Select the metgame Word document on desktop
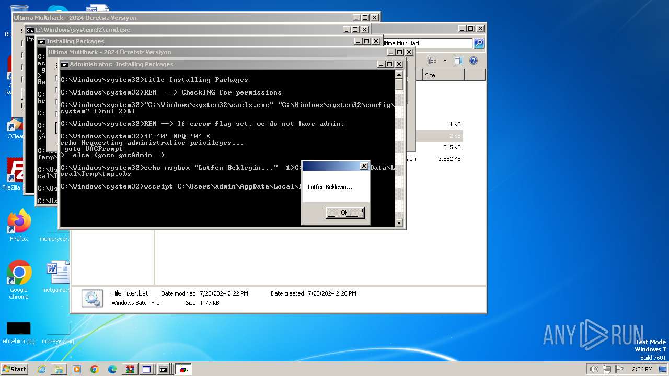The height and width of the screenshot is (376, 669). click(x=57, y=277)
